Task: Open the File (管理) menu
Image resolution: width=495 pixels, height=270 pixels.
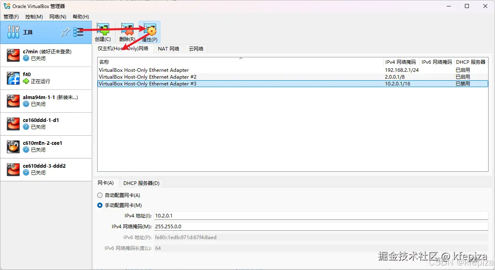Action: 11,16
